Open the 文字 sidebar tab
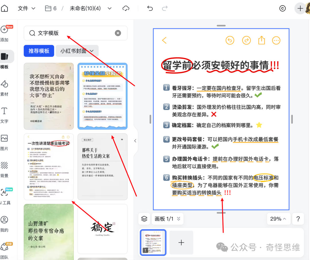The width and height of the screenshot is (310, 260). click(x=4, y=115)
